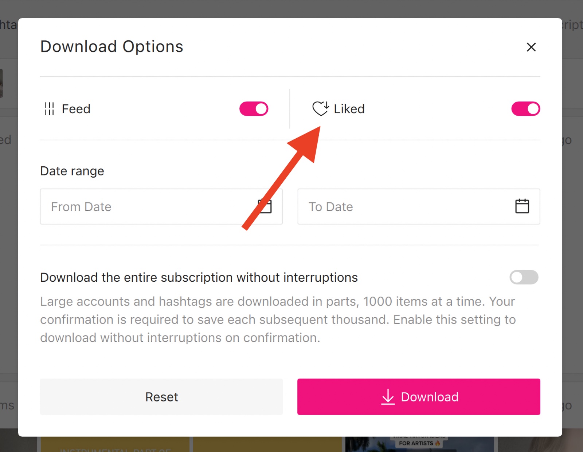Open the From Date calendar picker icon

tap(265, 206)
